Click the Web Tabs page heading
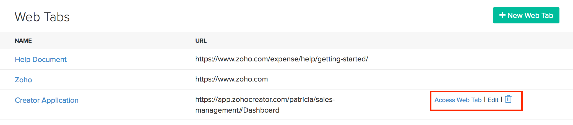Viewport: 573px width, 125px height. (42, 17)
